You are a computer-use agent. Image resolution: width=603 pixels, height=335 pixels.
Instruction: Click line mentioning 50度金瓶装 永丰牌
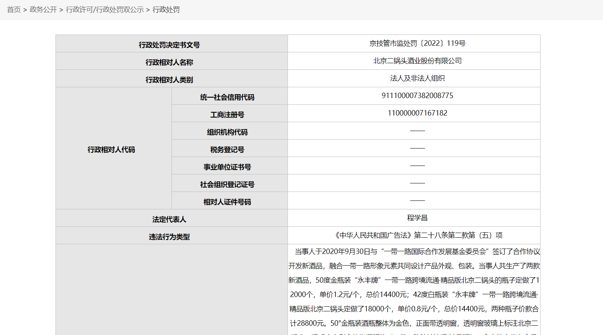coord(414,280)
